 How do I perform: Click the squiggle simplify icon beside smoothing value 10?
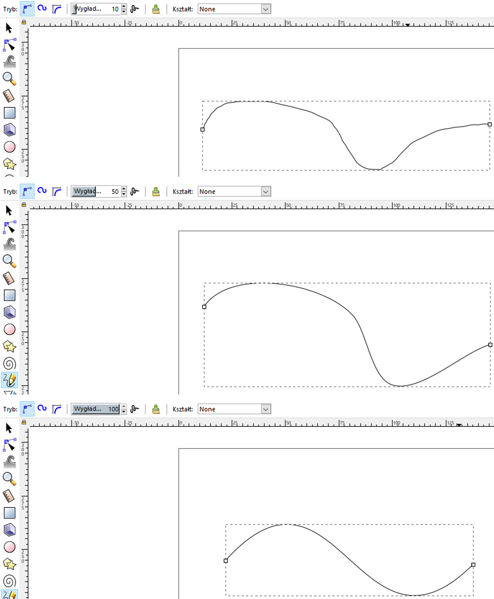coord(135,9)
